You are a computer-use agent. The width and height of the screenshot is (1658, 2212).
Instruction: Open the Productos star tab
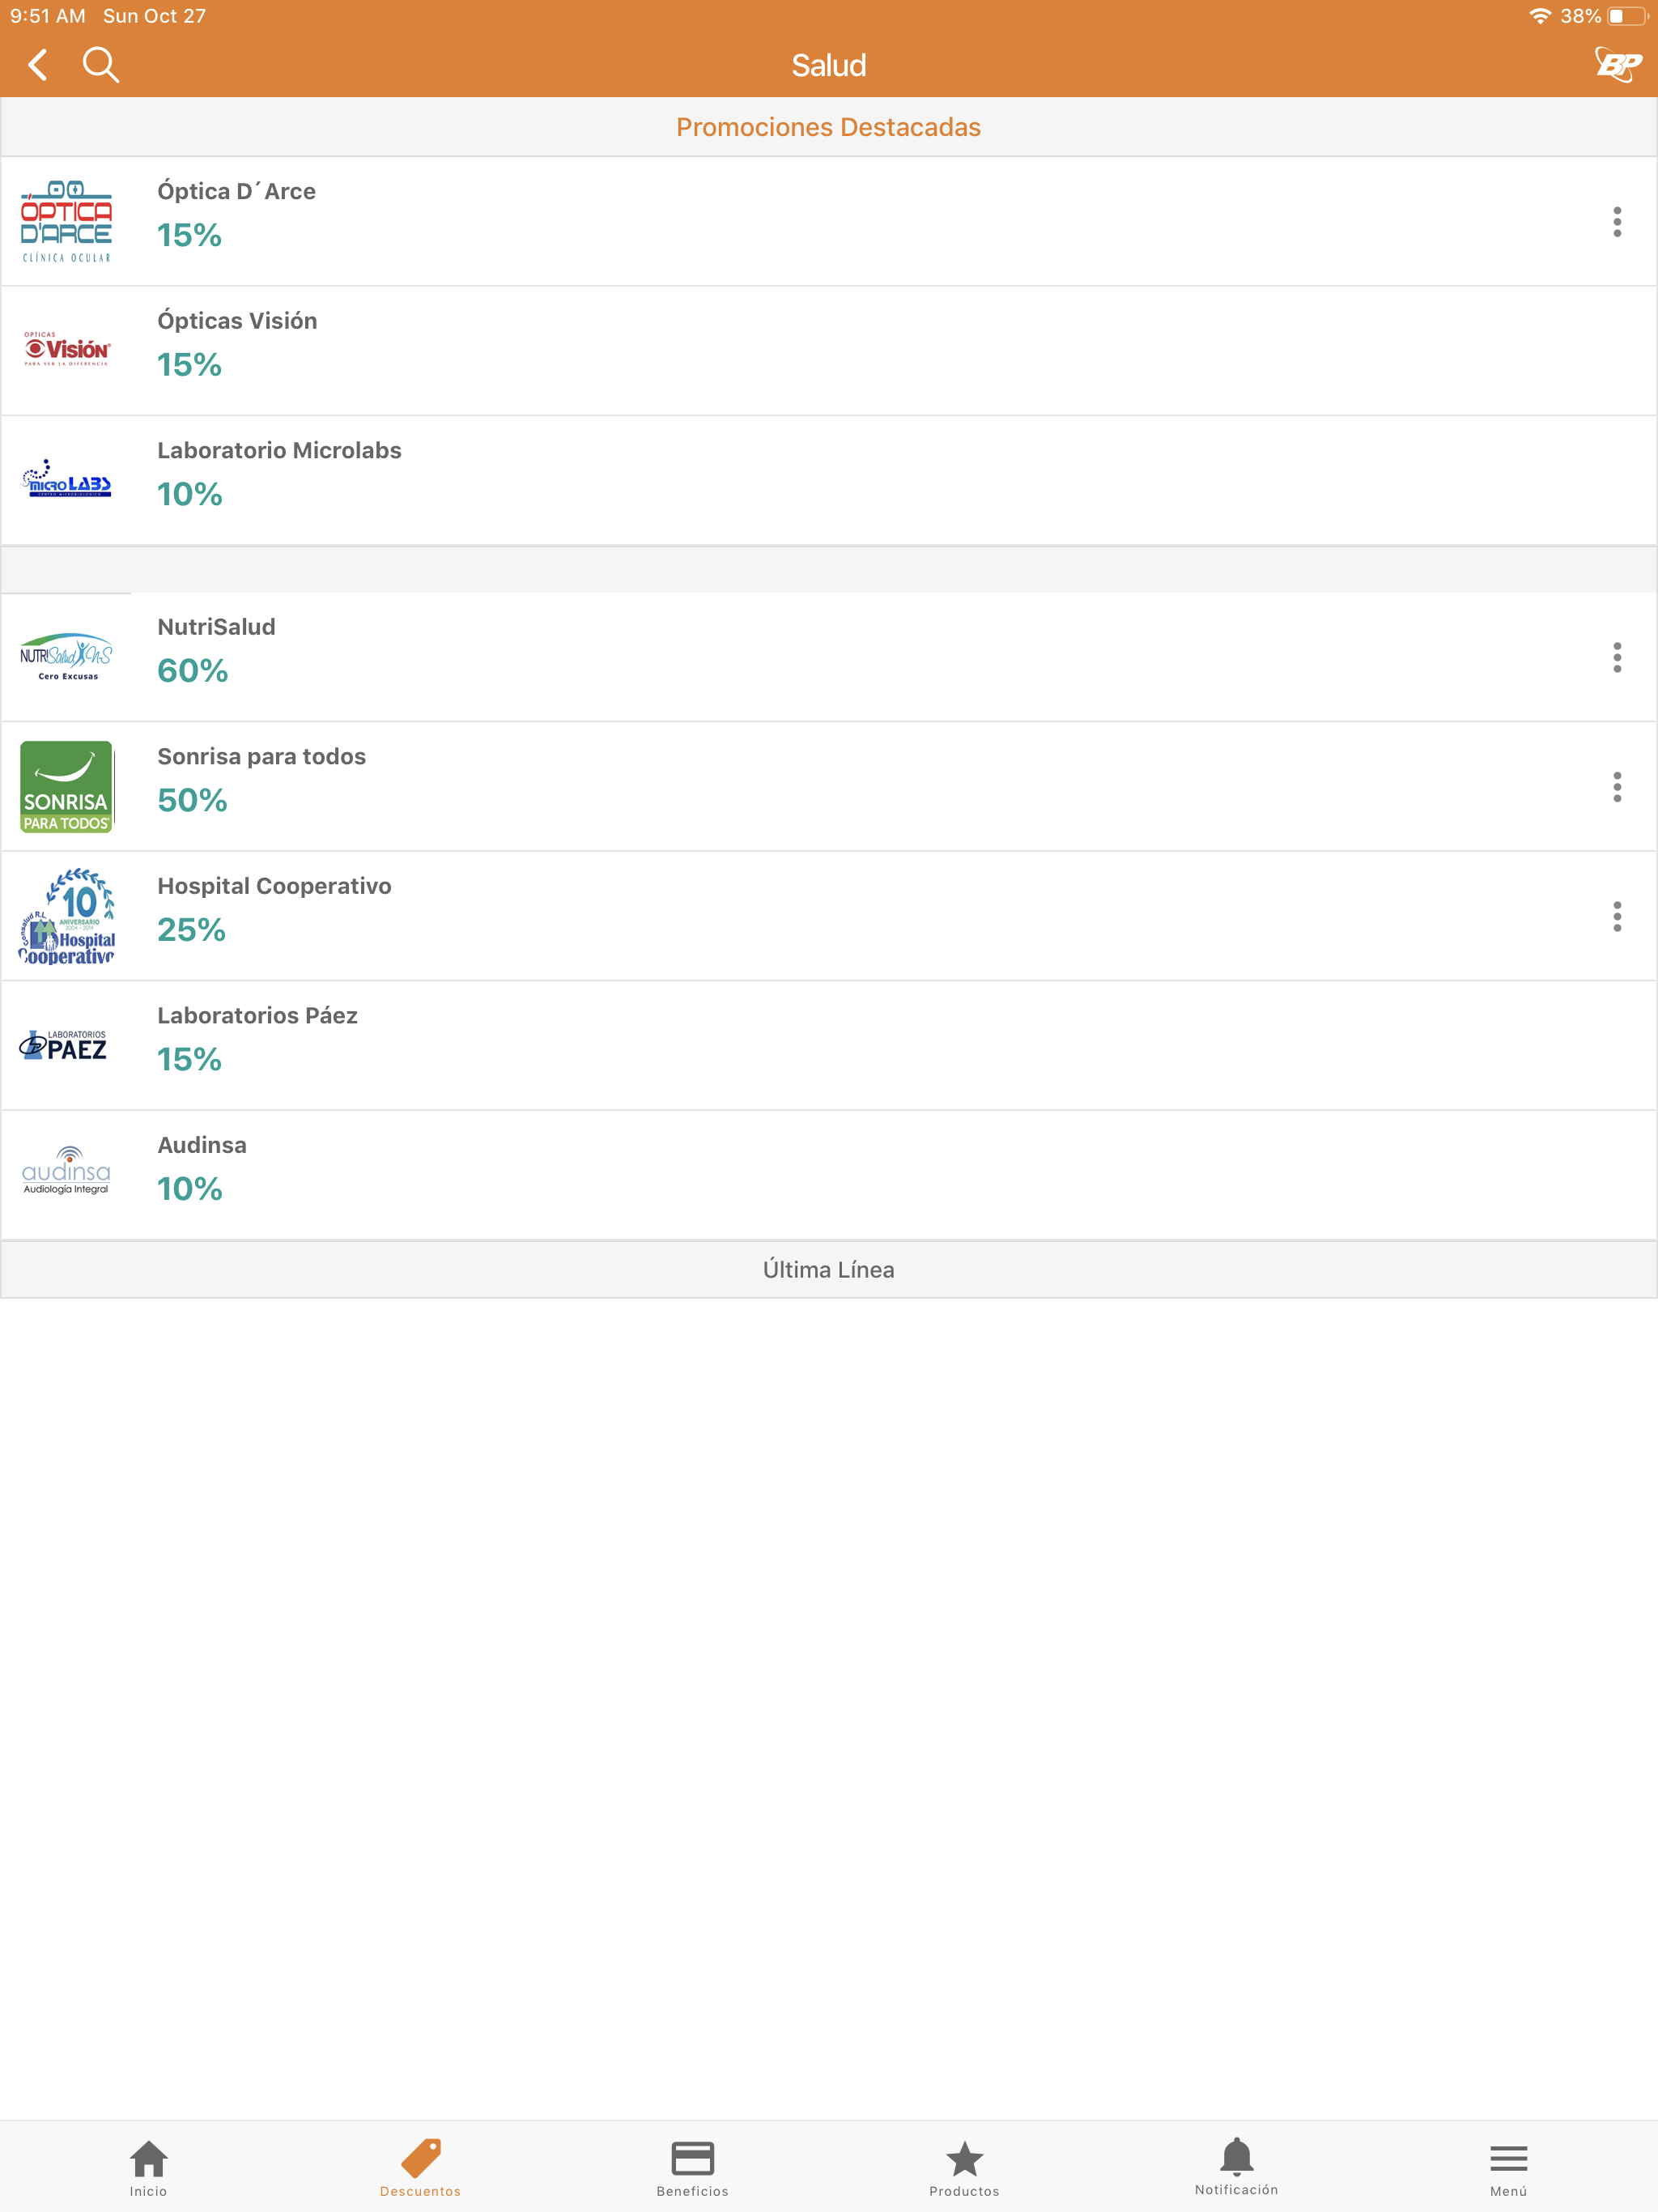coord(964,2168)
